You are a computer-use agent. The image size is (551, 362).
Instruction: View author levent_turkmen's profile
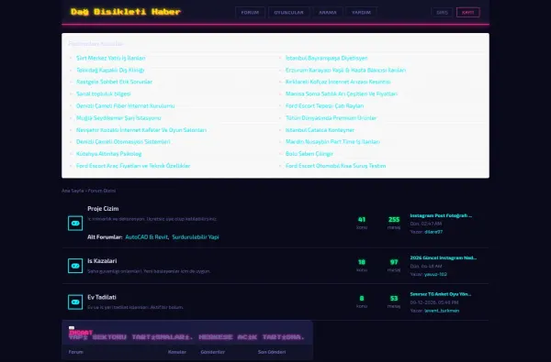tap(442, 311)
